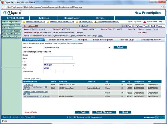The image size is (167, 124).
Task: Select CVS # 8229 pharmacy link
Action: 28,85
